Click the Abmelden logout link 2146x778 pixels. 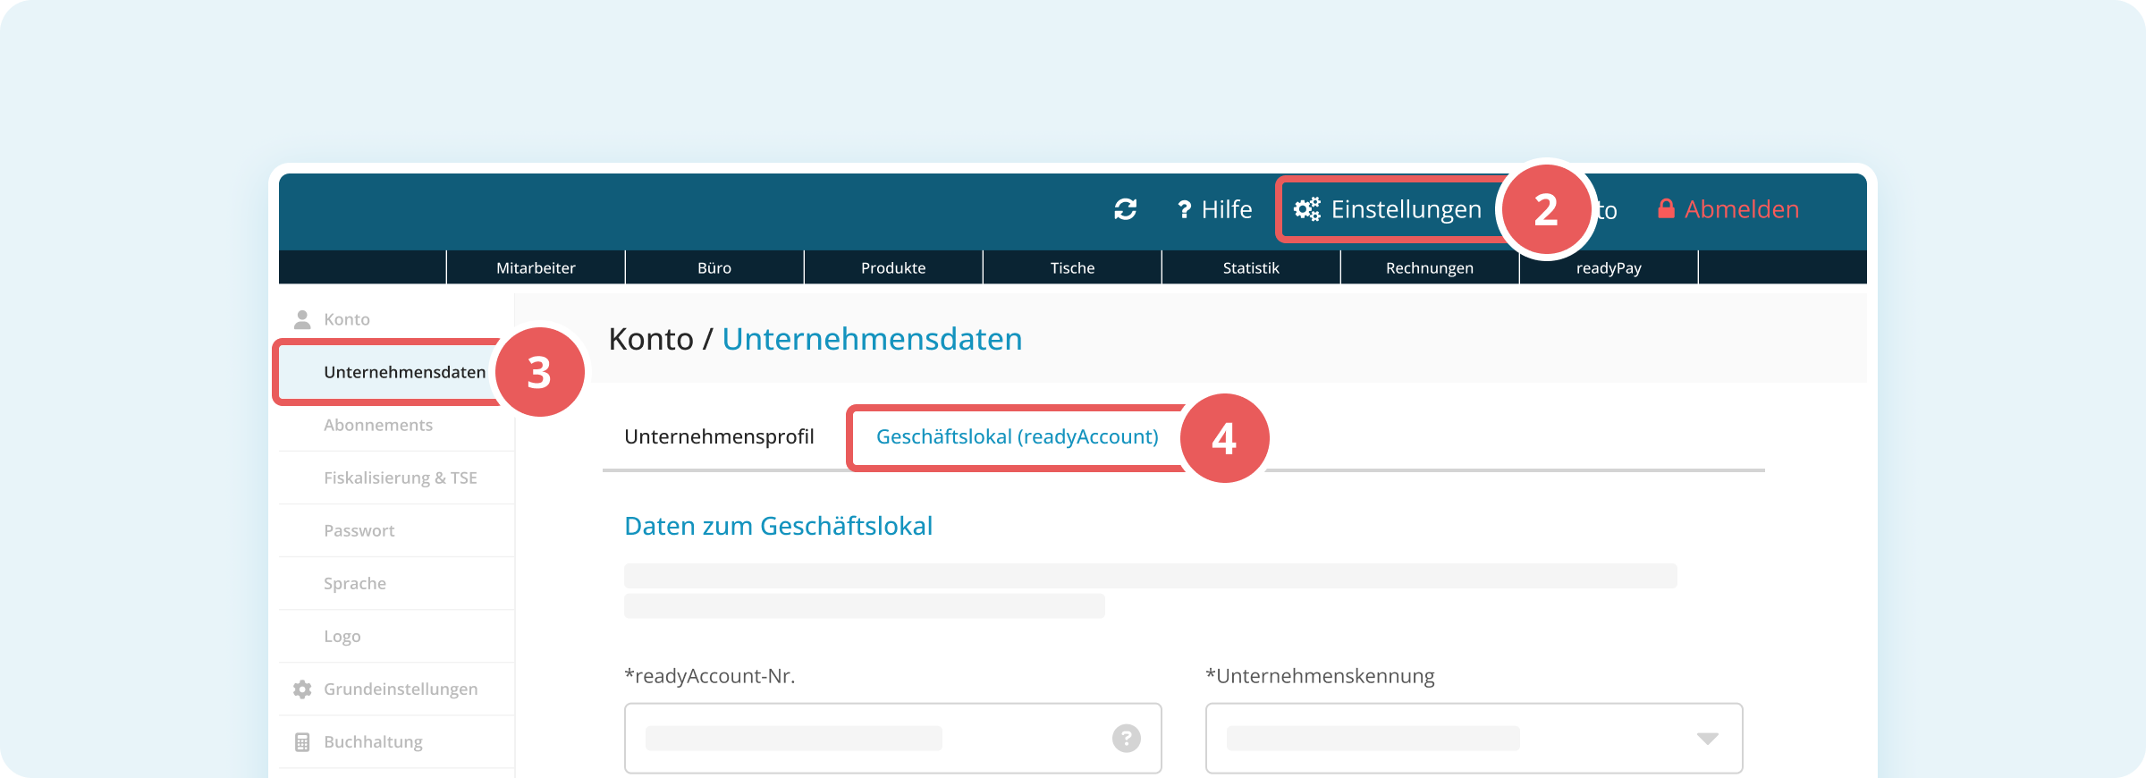(x=1741, y=209)
